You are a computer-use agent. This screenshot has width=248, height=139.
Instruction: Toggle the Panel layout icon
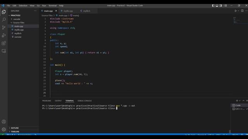pyautogui.click(x=217, y=5)
